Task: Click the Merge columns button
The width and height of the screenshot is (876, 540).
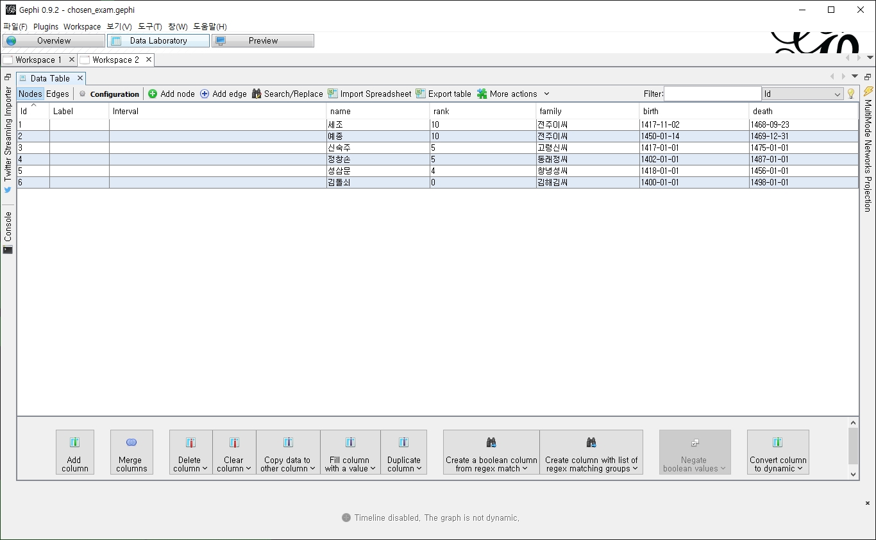Action: [131, 452]
